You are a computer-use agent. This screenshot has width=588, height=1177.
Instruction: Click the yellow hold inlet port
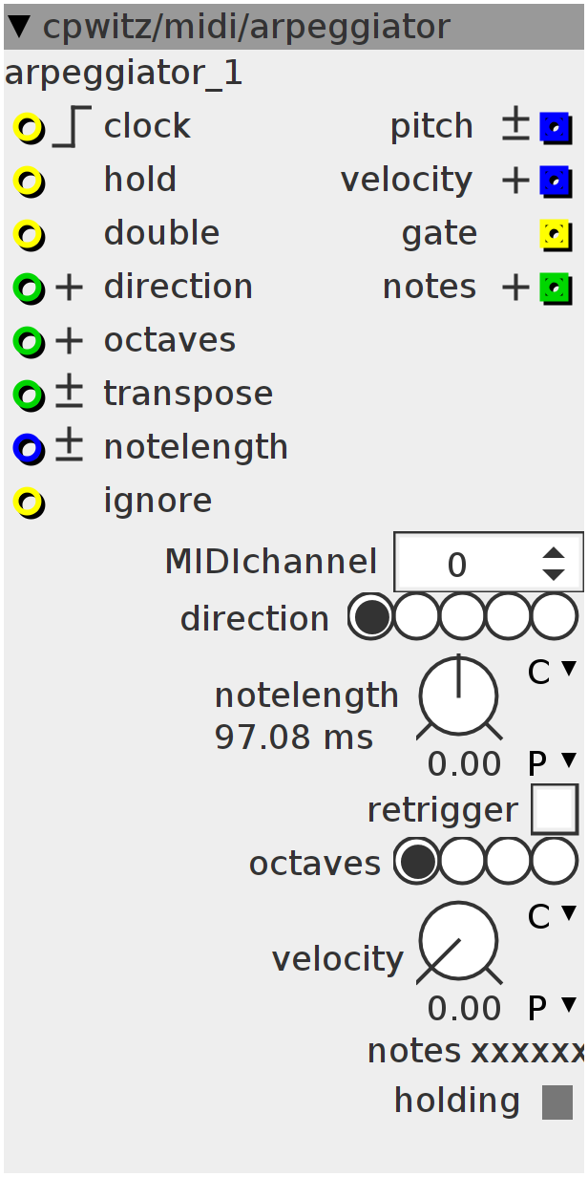[x=30, y=182]
